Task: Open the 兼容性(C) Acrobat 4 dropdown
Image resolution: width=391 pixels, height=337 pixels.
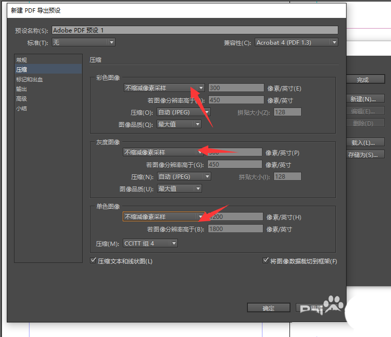Action: pos(296,43)
